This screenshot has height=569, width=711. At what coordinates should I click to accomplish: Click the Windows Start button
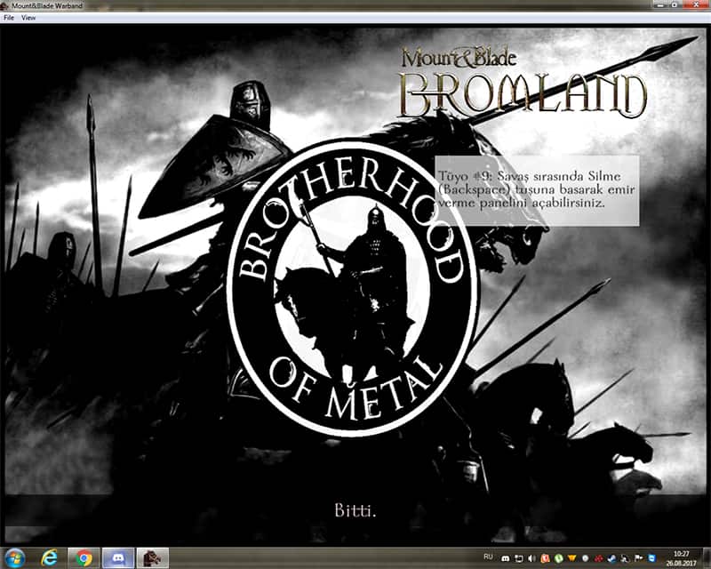15,557
